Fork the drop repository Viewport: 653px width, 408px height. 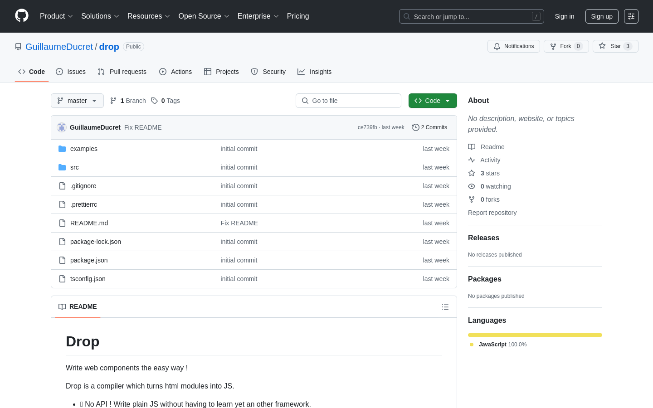coord(566,46)
